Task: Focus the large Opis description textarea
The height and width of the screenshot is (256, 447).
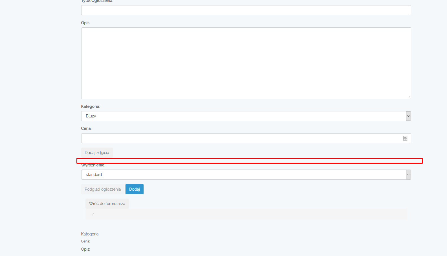Action: pyautogui.click(x=246, y=63)
